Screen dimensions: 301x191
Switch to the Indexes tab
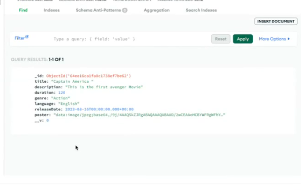point(52,10)
